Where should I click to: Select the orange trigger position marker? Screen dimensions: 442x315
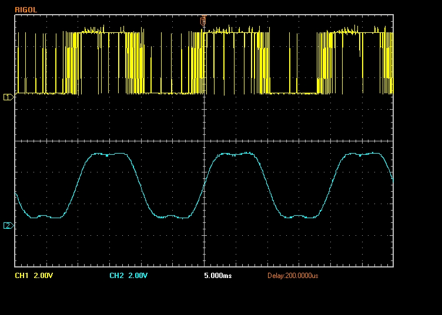pos(203,21)
